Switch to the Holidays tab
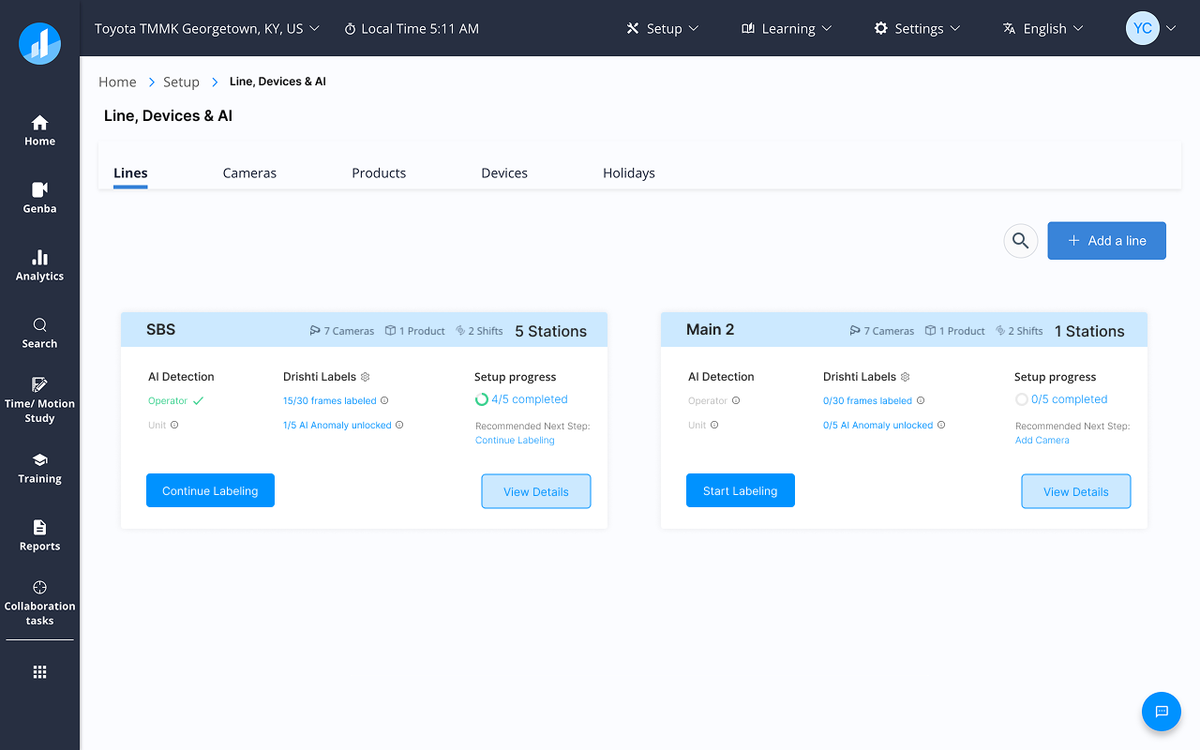 point(629,172)
